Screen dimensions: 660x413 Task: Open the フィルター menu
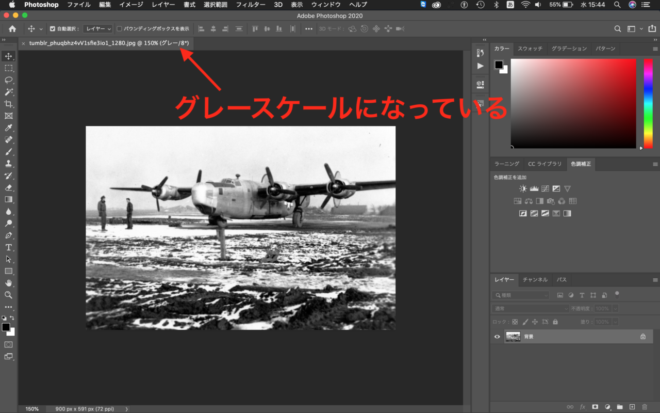(x=251, y=5)
